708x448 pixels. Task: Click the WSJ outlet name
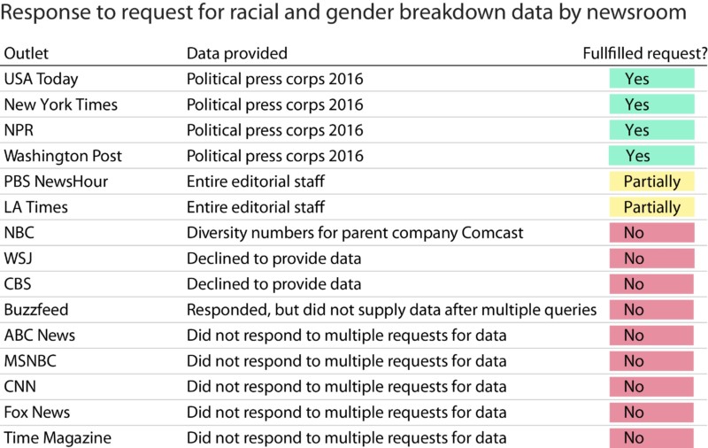(19, 259)
